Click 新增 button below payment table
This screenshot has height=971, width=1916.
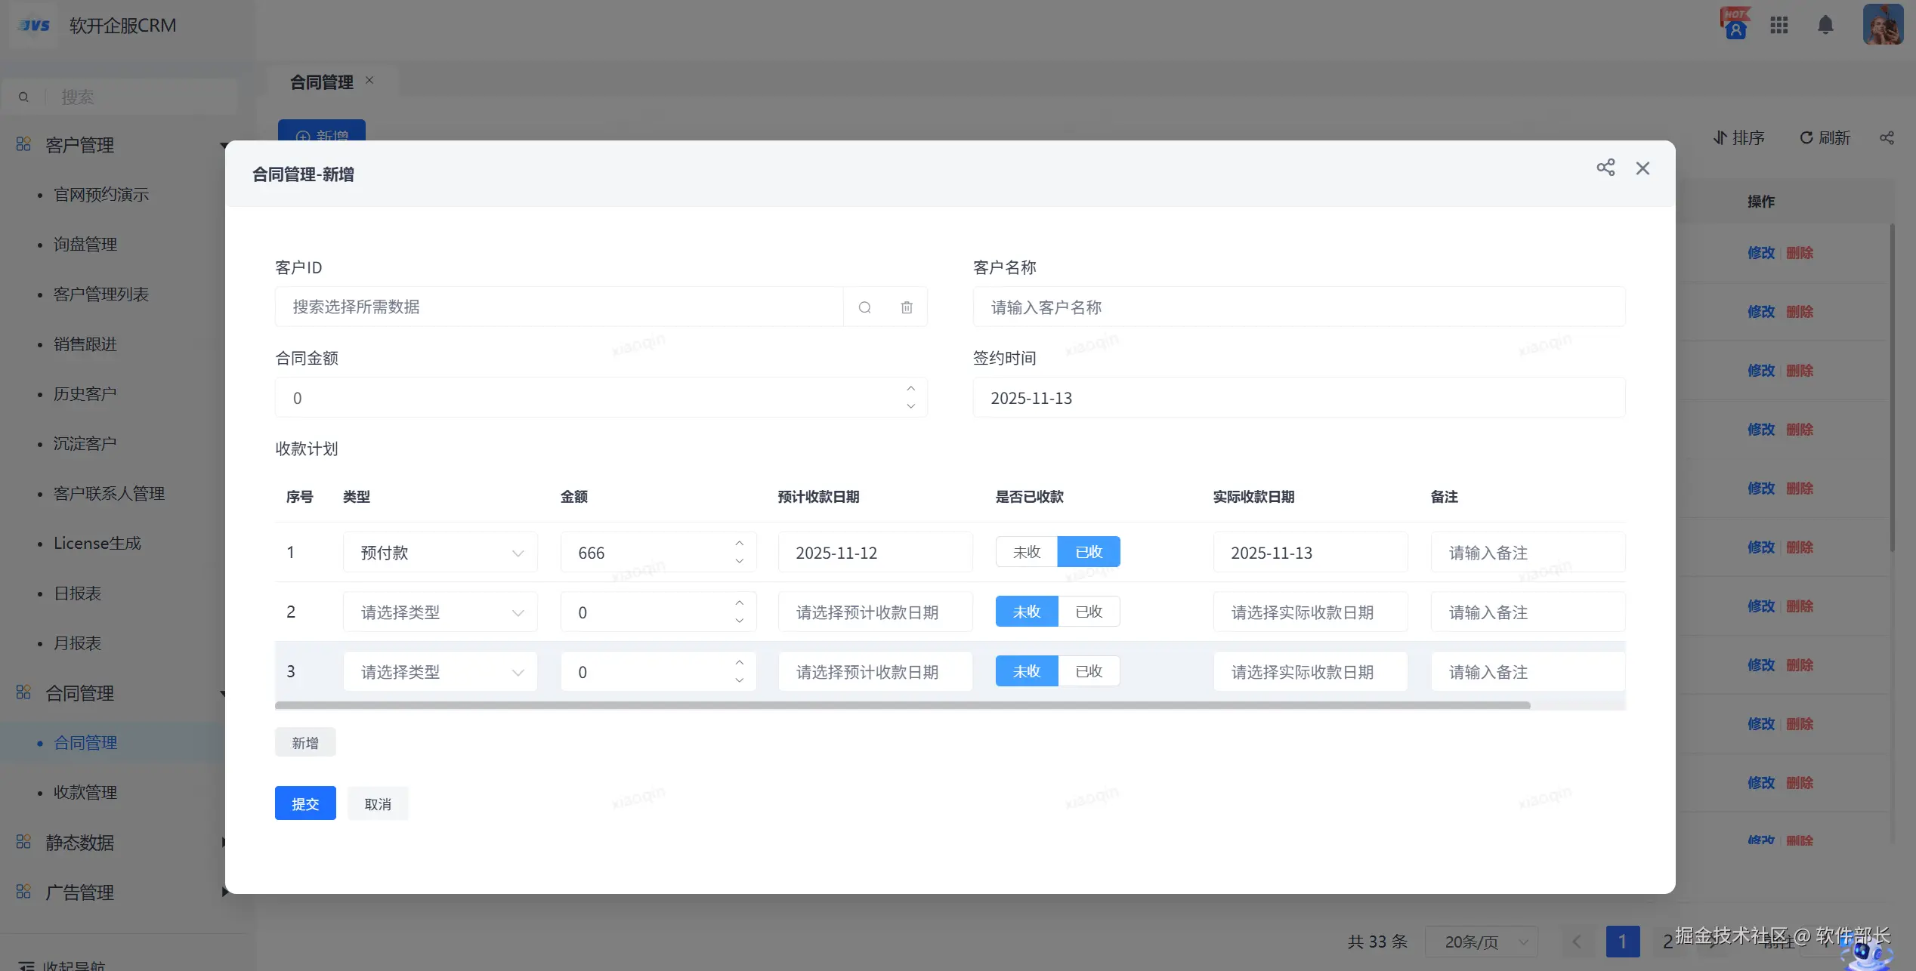point(305,742)
